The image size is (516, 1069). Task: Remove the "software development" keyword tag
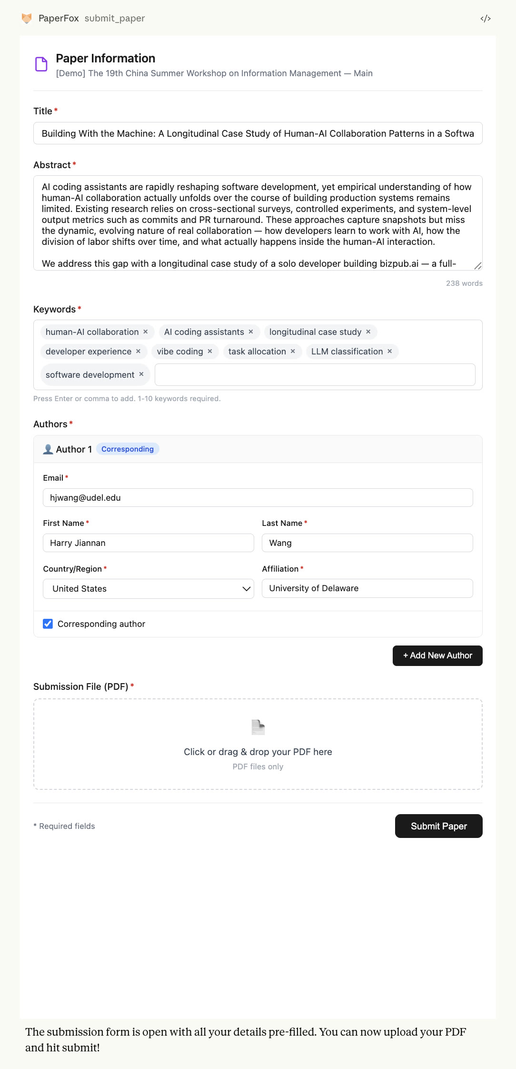tap(141, 374)
